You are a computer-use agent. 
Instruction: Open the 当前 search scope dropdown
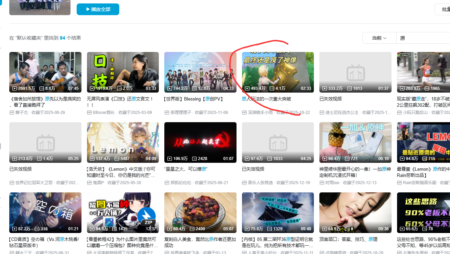click(x=379, y=38)
